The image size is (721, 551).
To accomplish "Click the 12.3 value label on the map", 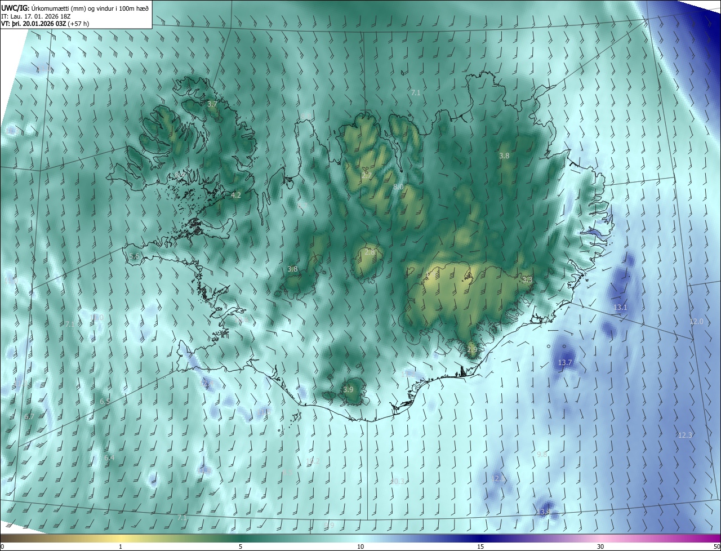I will [x=686, y=436].
